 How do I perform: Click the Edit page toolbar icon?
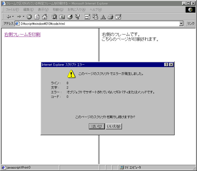tap(118, 17)
